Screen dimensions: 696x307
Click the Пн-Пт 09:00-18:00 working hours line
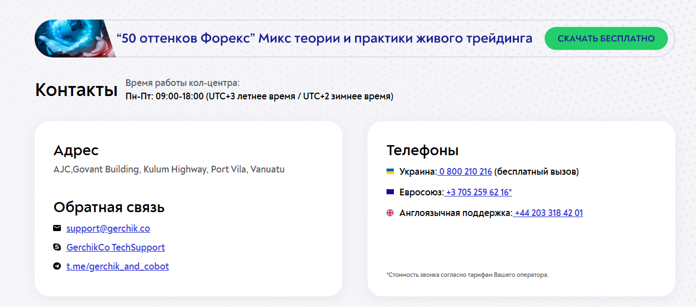tap(259, 96)
